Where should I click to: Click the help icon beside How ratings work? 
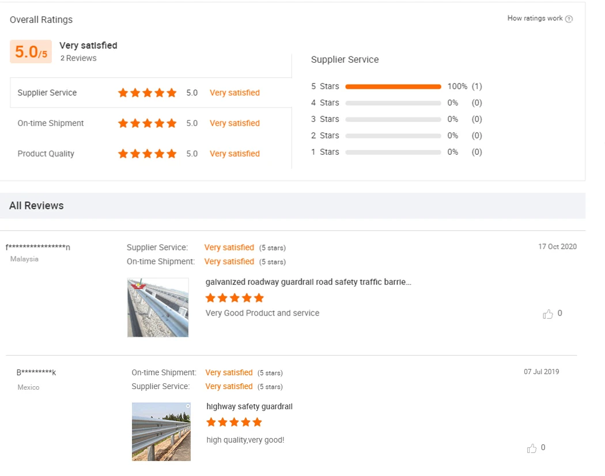(x=569, y=19)
